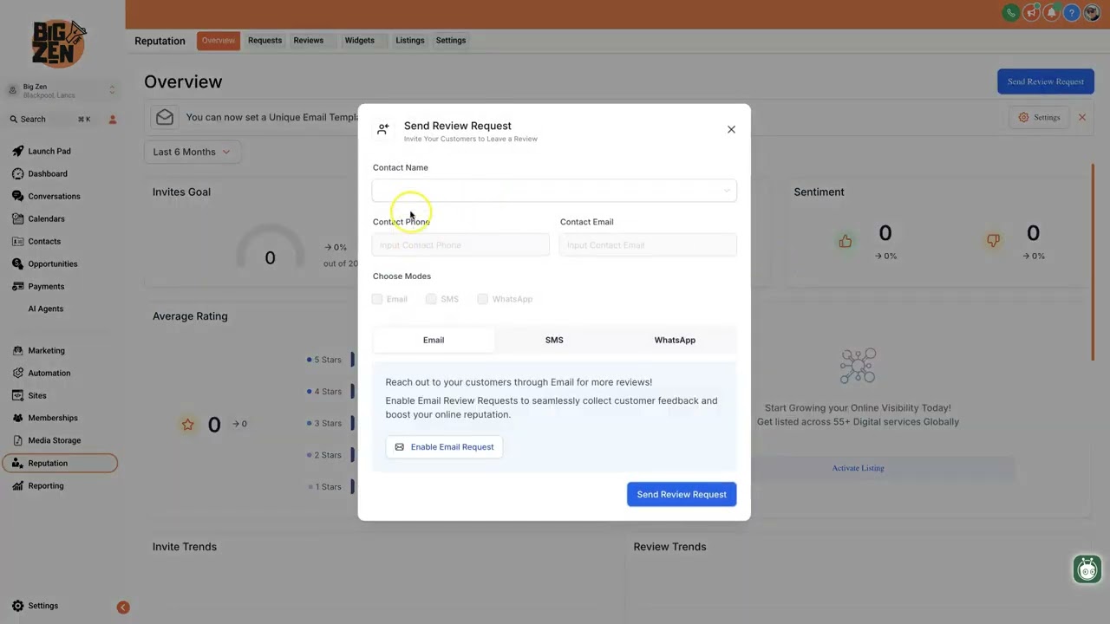Viewport: 1110px width, 624px height.
Task: Click the Contacts sidebar icon
Action: (x=18, y=241)
